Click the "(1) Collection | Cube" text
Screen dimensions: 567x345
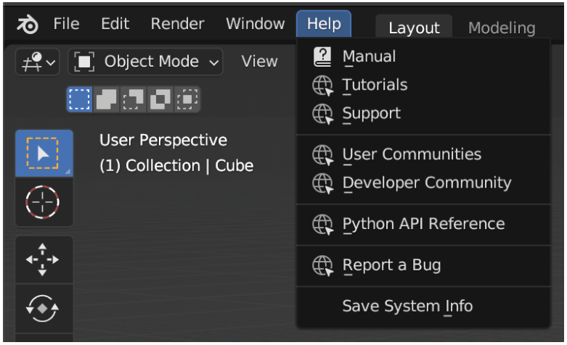[x=176, y=166]
